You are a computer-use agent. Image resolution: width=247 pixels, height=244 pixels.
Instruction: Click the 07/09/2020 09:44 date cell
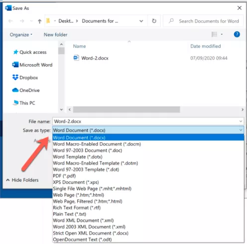[x=209, y=58]
